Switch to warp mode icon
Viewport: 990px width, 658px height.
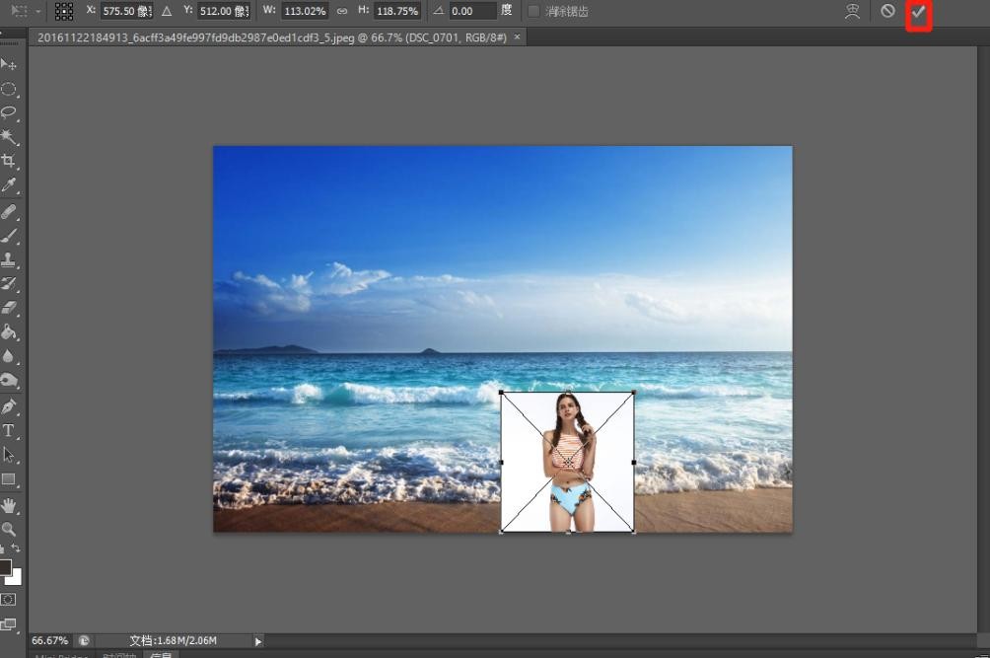click(x=853, y=12)
